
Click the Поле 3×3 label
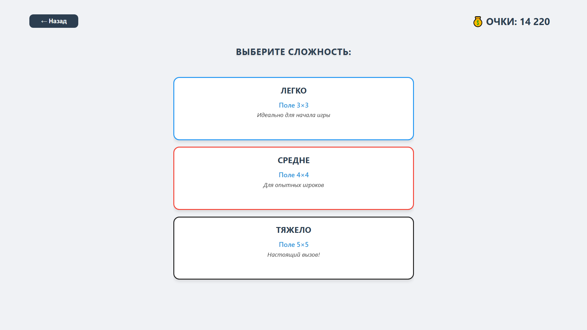293,105
